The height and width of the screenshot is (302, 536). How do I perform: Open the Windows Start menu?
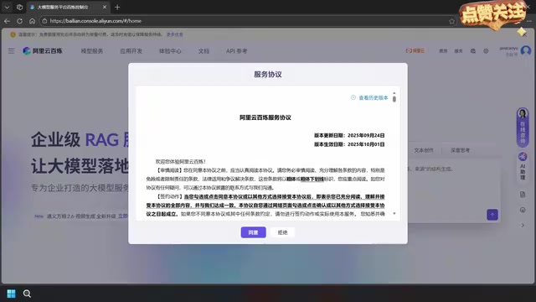(x=11, y=294)
